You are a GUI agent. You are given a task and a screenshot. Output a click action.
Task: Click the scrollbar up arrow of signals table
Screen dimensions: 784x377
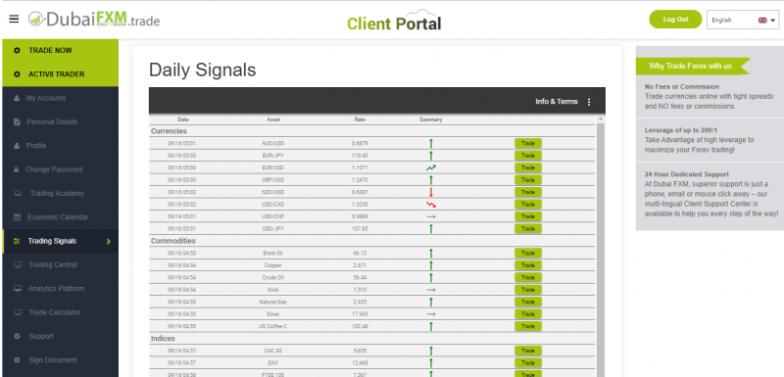[x=601, y=118]
